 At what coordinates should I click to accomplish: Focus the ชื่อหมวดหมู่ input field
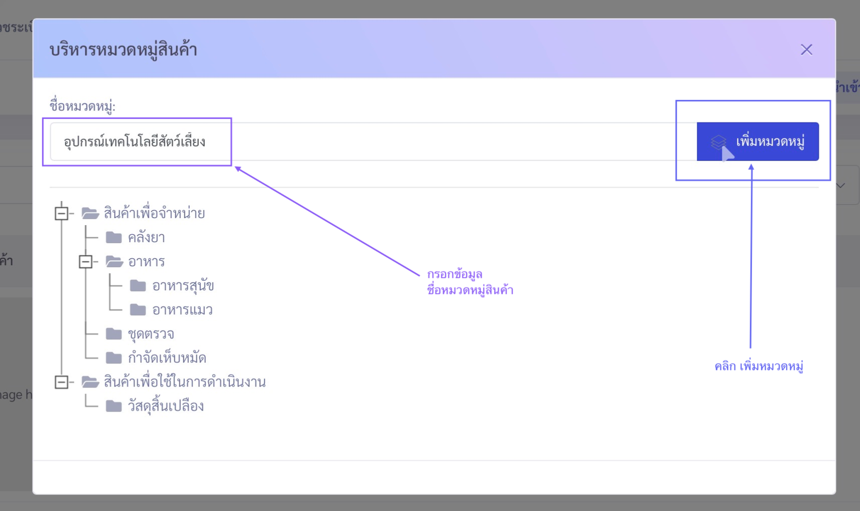(x=373, y=141)
